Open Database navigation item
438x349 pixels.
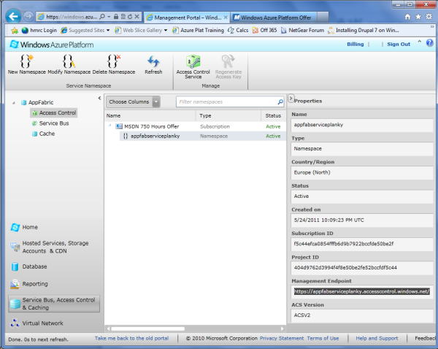pos(29,266)
